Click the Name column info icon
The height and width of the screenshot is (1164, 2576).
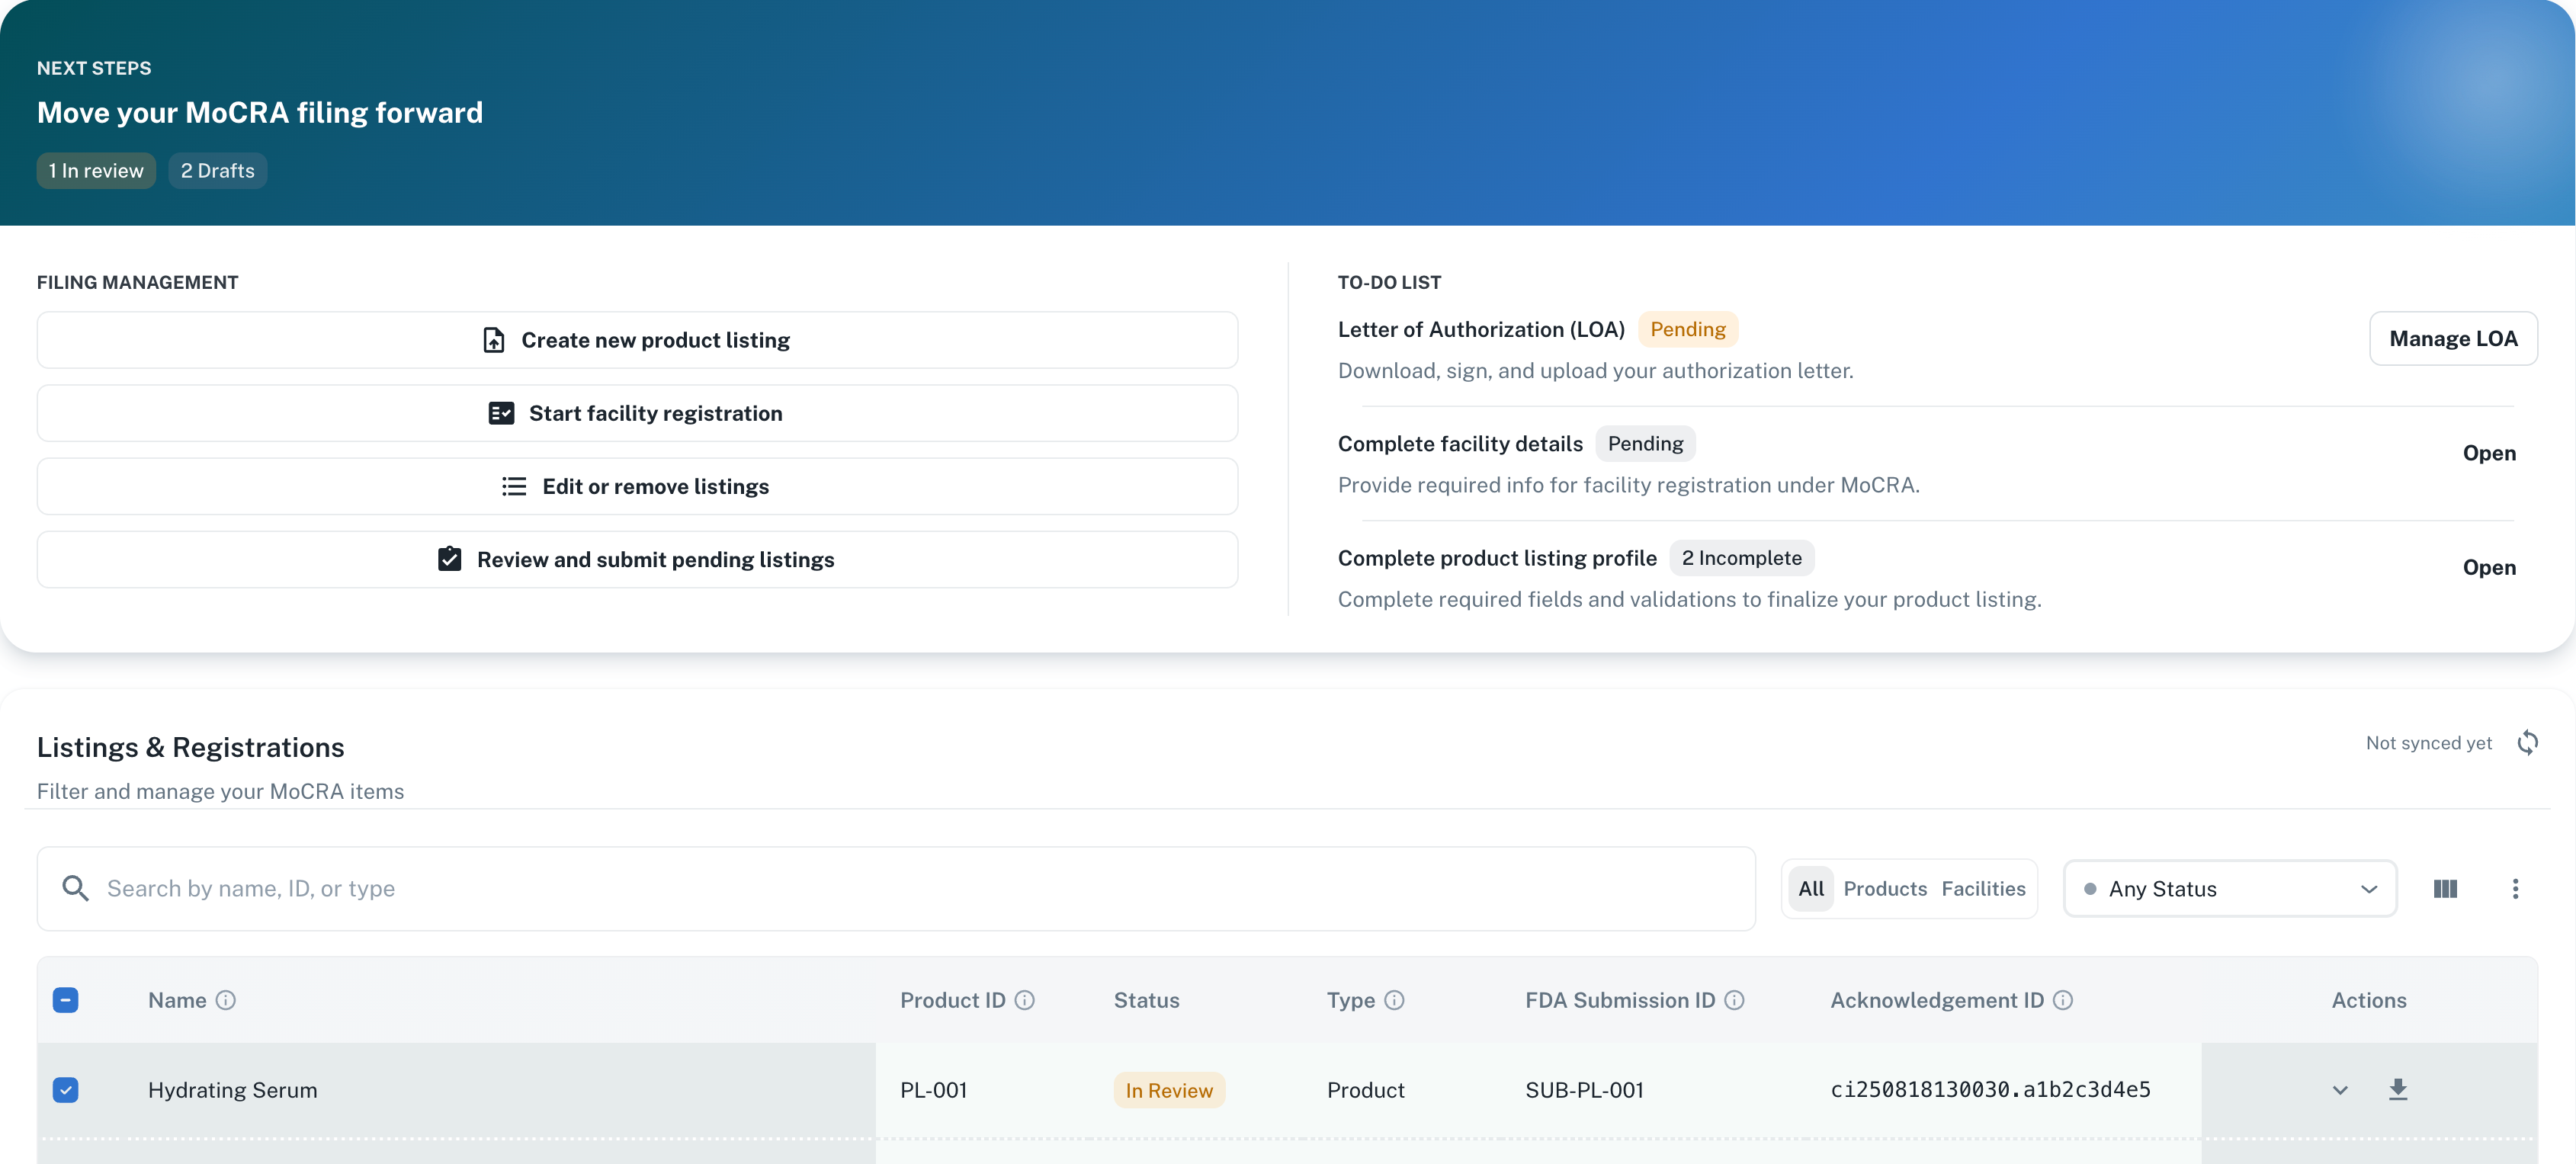point(226,1000)
